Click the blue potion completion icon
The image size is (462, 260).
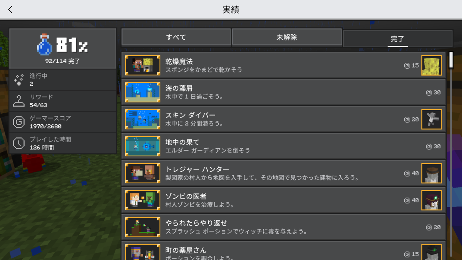pos(45,44)
